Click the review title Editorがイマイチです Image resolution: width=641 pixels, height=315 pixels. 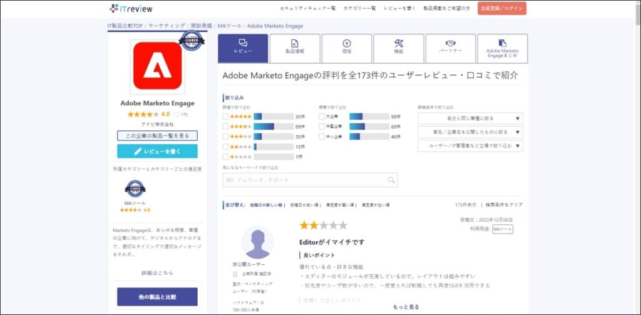[x=332, y=242]
